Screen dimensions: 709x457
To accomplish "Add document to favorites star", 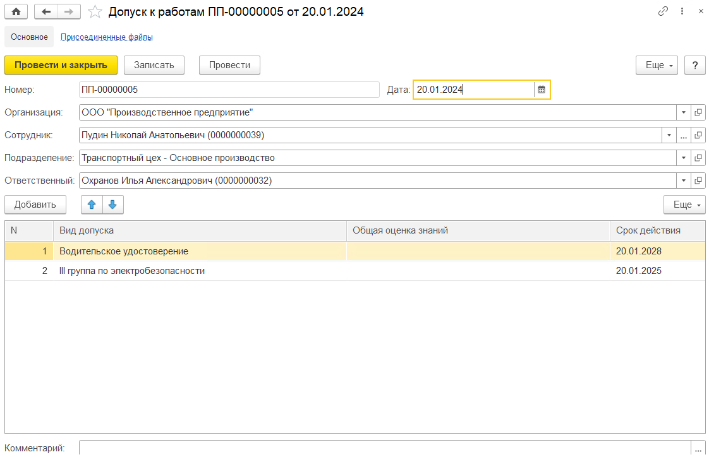I will pyautogui.click(x=95, y=11).
